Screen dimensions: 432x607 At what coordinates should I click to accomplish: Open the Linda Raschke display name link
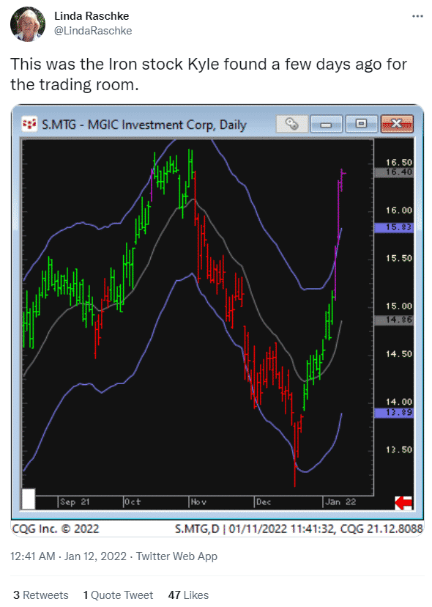(92, 16)
